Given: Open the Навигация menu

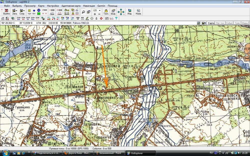Looking at the screenshot, I should (x=89, y=6).
